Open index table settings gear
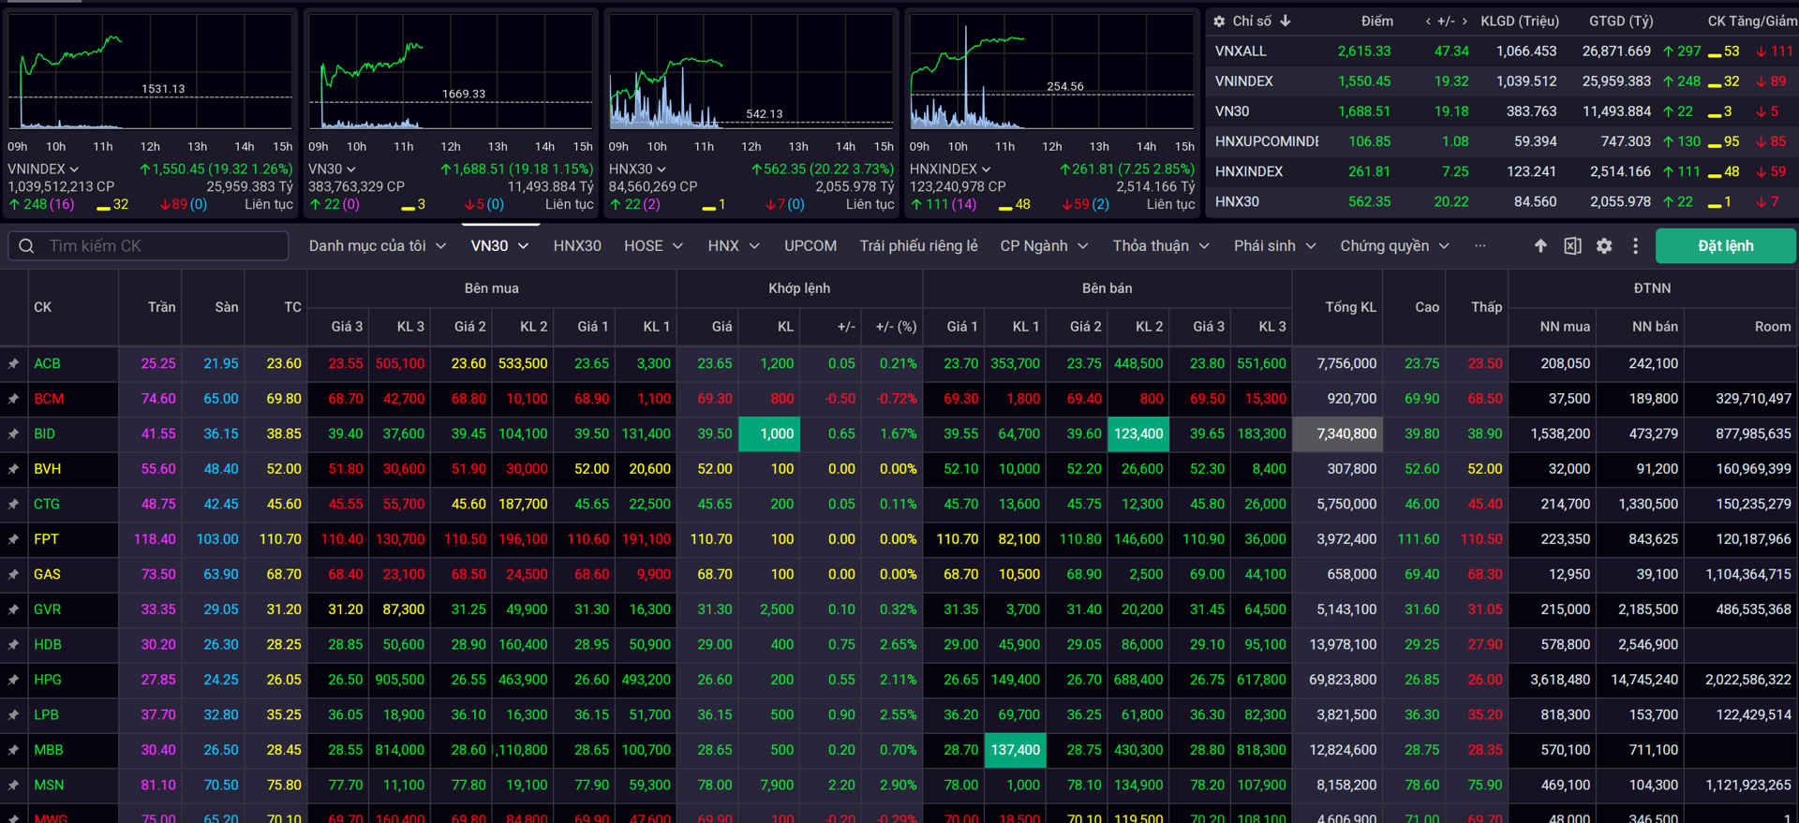 1219,21
